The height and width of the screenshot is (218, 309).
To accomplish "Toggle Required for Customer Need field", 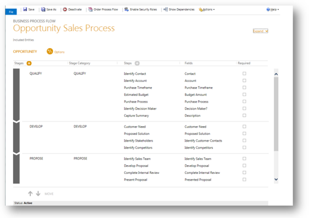I will [x=244, y=126].
